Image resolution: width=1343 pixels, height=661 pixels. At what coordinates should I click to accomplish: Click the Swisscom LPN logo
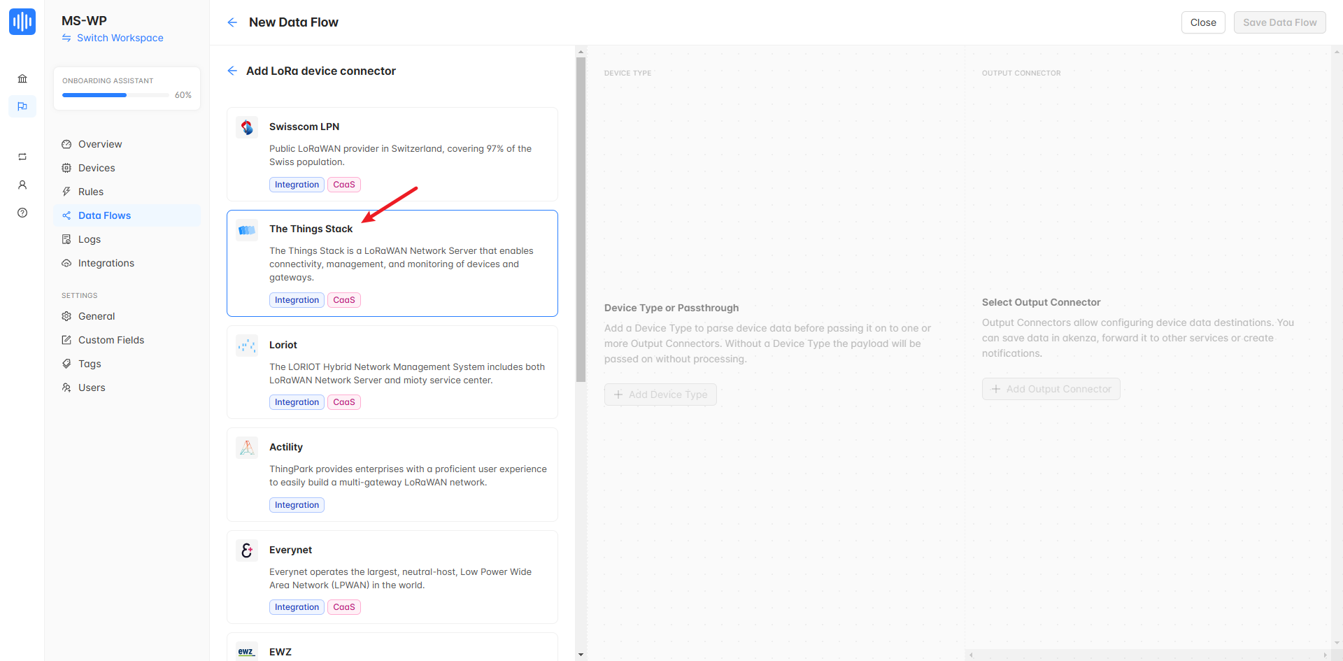coord(247,127)
